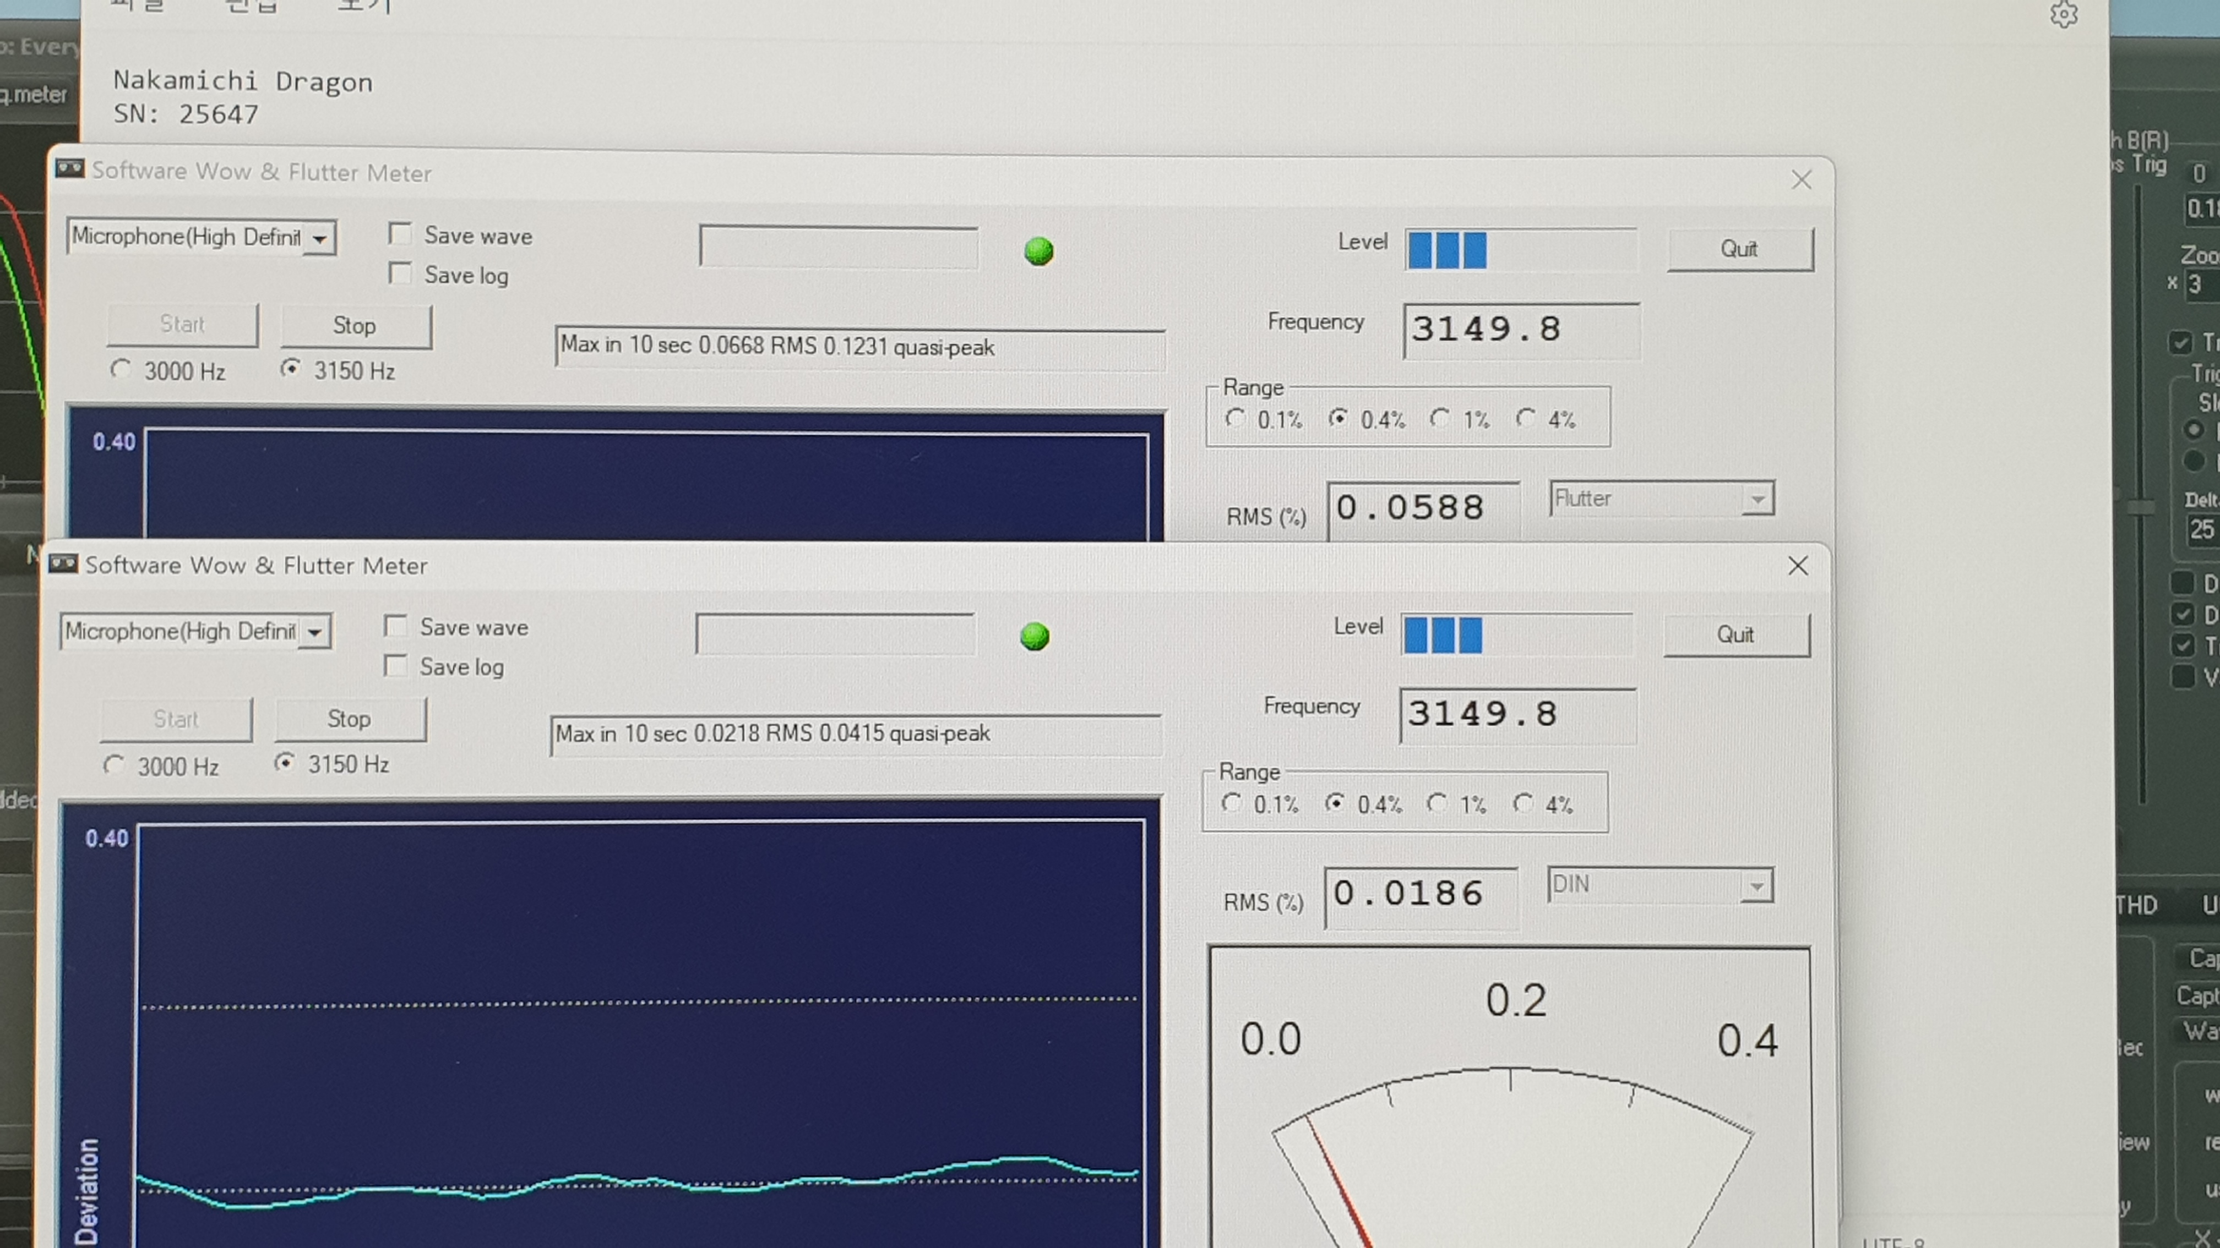Screen dimensions: 2220x1248
Task: Click the green status indicator in the lower window
Action: [x=1034, y=637]
